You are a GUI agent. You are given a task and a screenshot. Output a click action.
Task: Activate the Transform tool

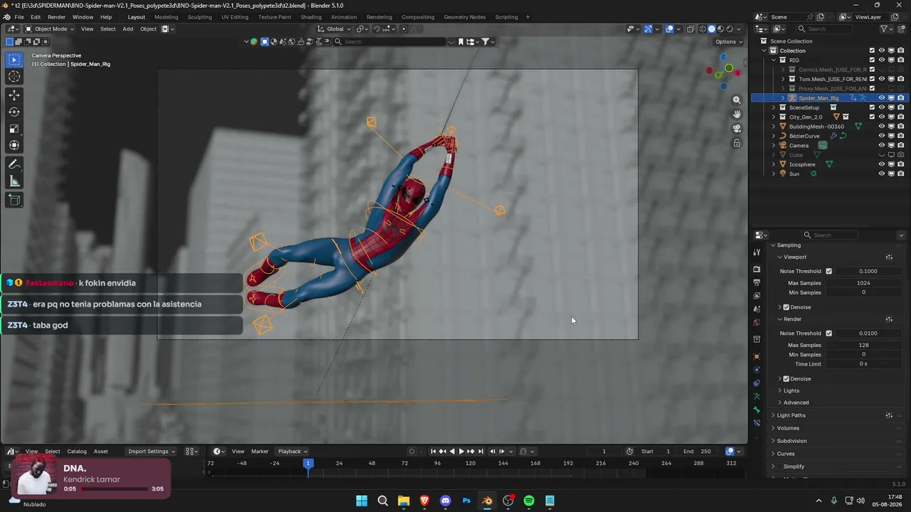14,145
